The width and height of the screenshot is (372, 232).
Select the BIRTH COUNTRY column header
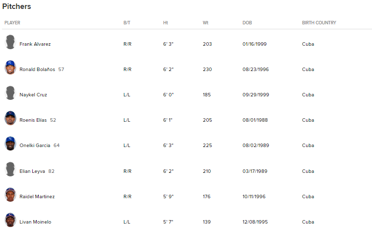(319, 23)
